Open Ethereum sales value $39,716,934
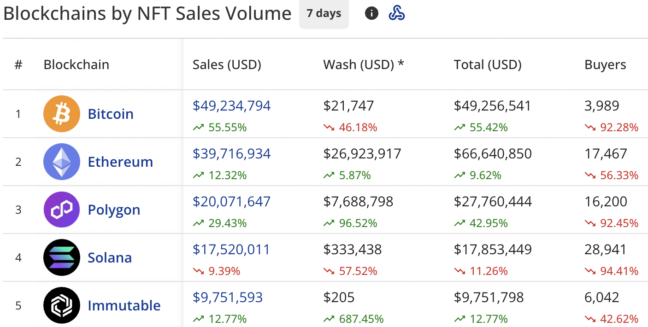 (232, 154)
